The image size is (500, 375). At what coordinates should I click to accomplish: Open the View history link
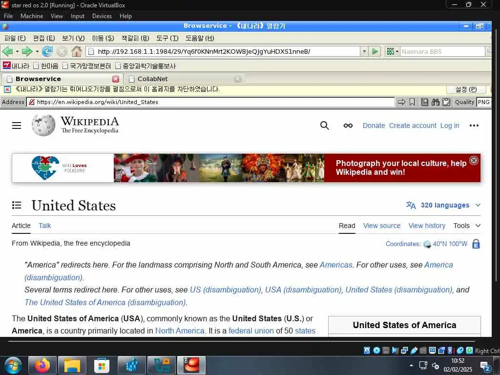tap(427, 226)
